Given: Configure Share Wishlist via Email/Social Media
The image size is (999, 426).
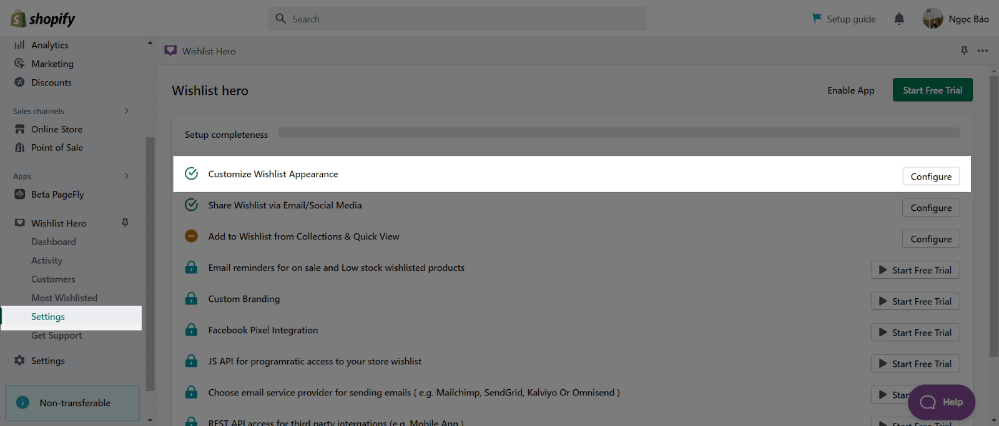Looking at the screenshot, I should coord(931,208).
